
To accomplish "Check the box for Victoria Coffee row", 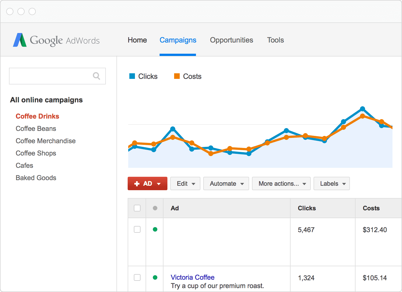I will pyautogui.click(x=137, y=277).
